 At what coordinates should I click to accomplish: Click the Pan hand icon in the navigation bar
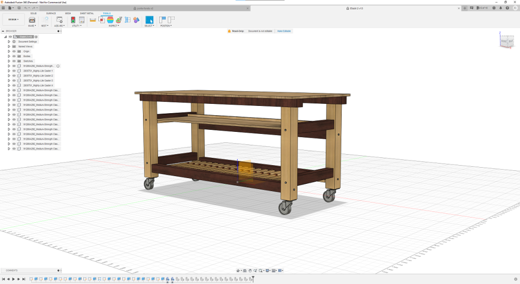click(x=250, y=271)
